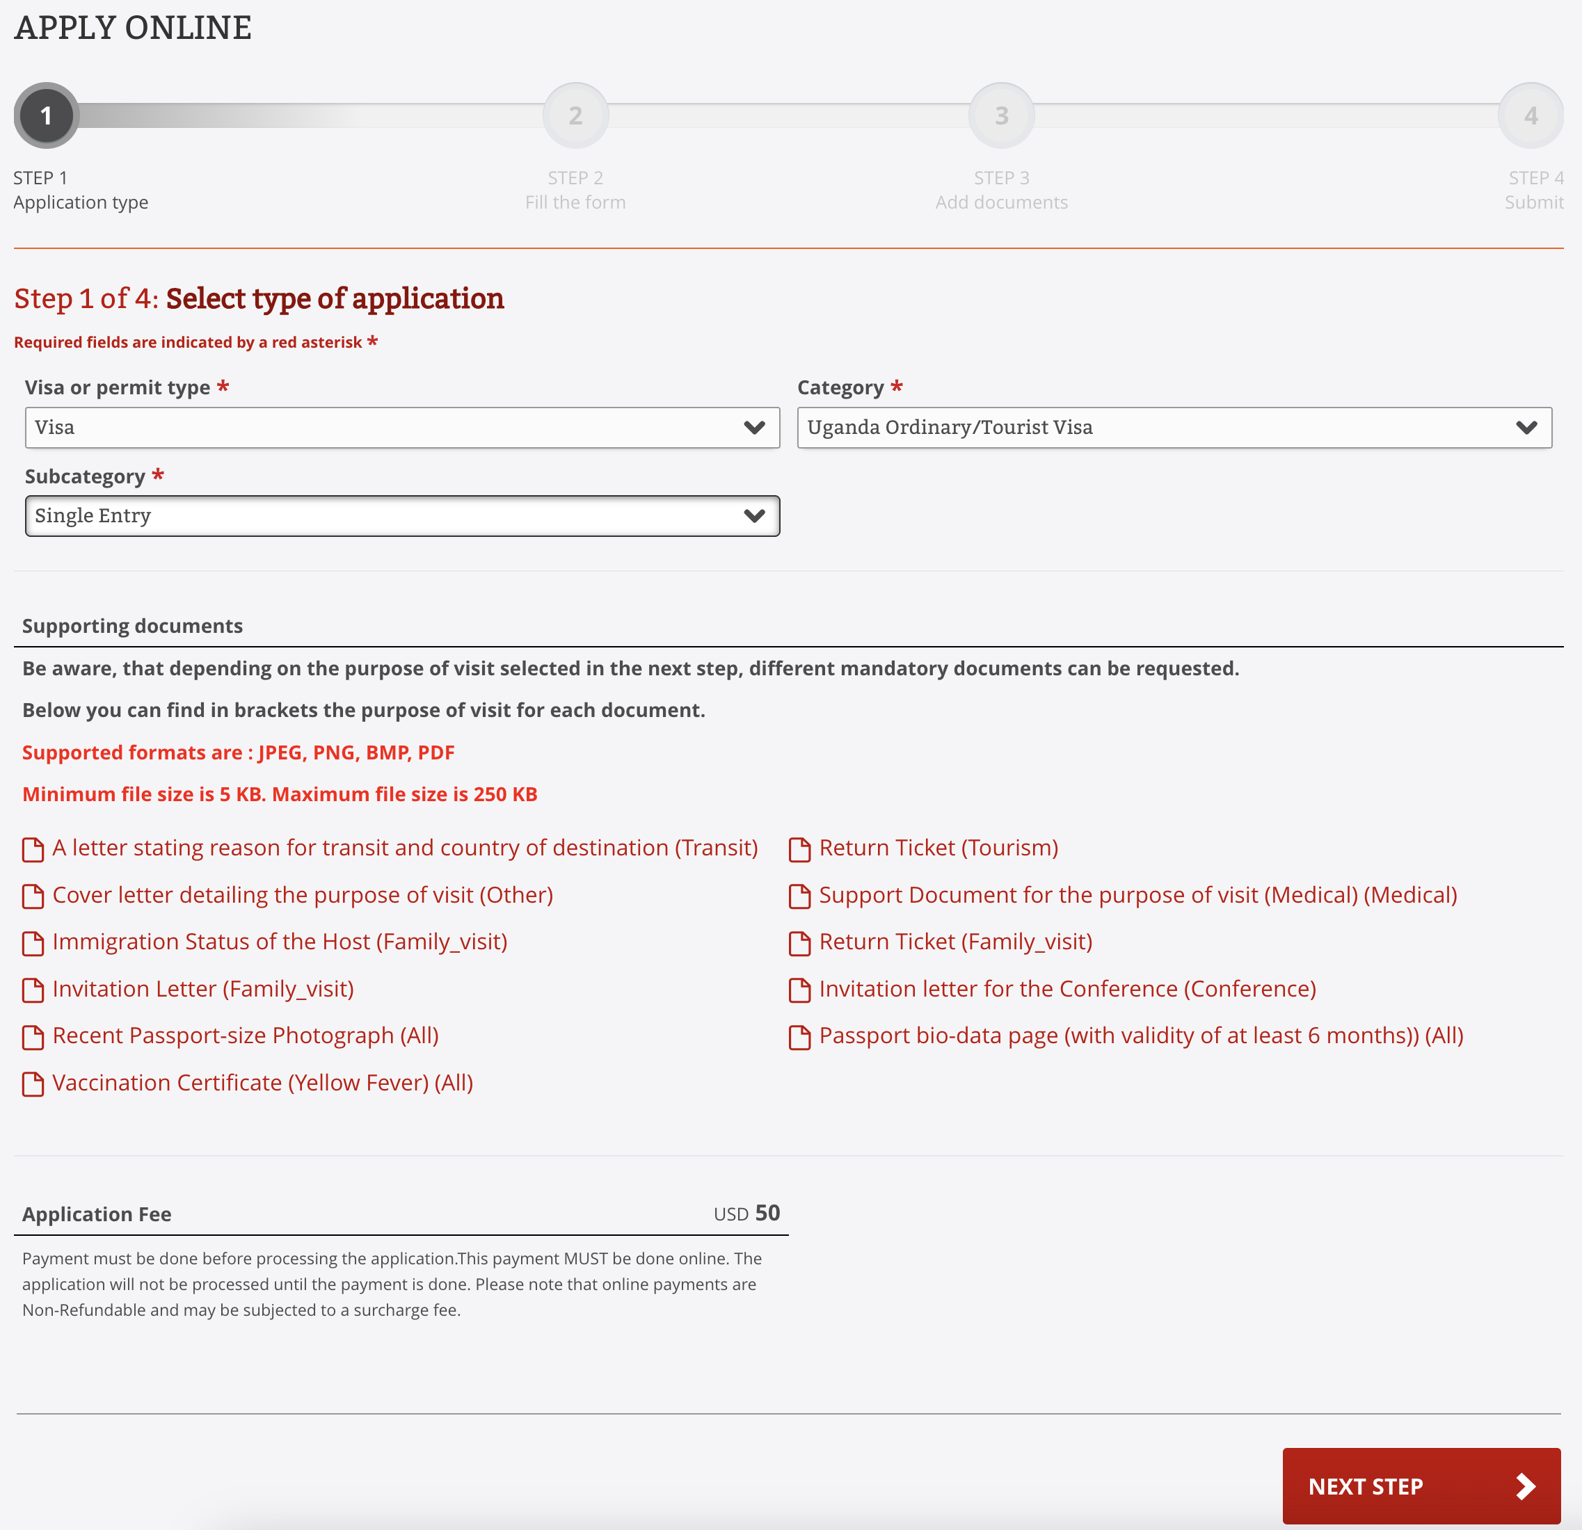1582x1530 pixels.
Task: Click file icon beside Invitation letter for Conference
Action: tap(799, 990)
